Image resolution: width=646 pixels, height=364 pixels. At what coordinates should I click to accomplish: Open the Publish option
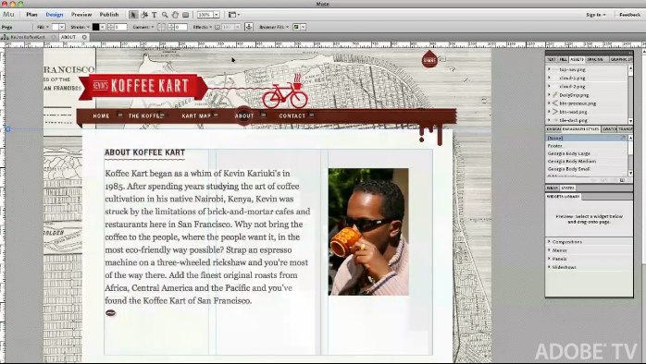pos(109,15)
